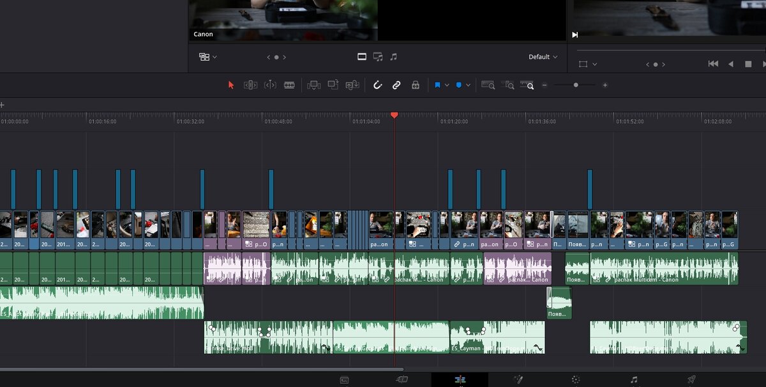
Task: Select the Blade Edit Mode tool
Action: [289, 85]
